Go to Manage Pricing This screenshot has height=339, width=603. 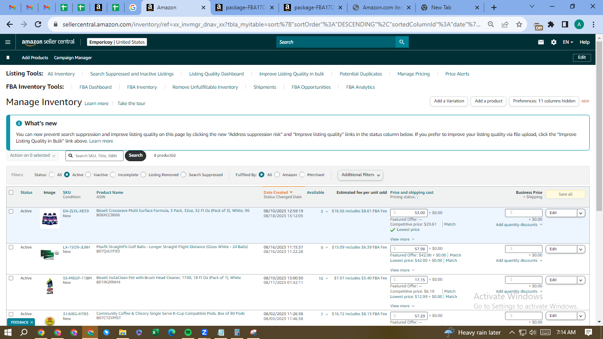pyautogui.click(x=414, y=74)
